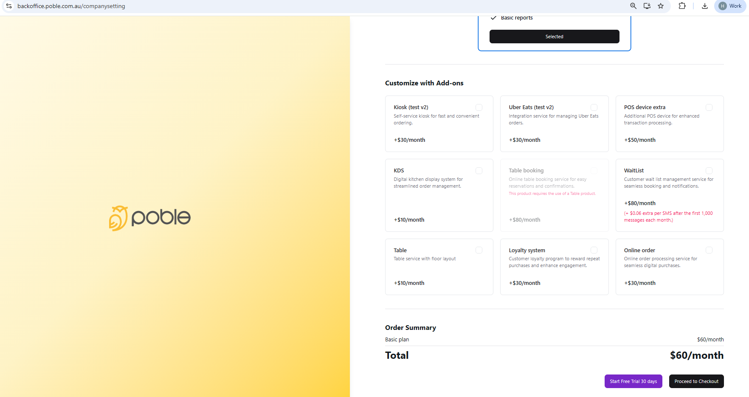
Task: Check the Online order add-on
Action: [709, 250]
